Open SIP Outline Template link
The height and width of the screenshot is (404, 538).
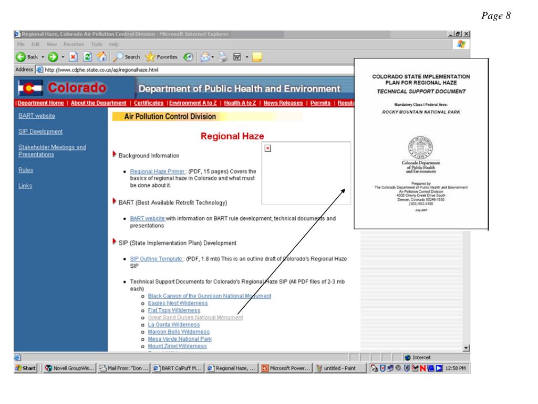(x=157, y=259)
